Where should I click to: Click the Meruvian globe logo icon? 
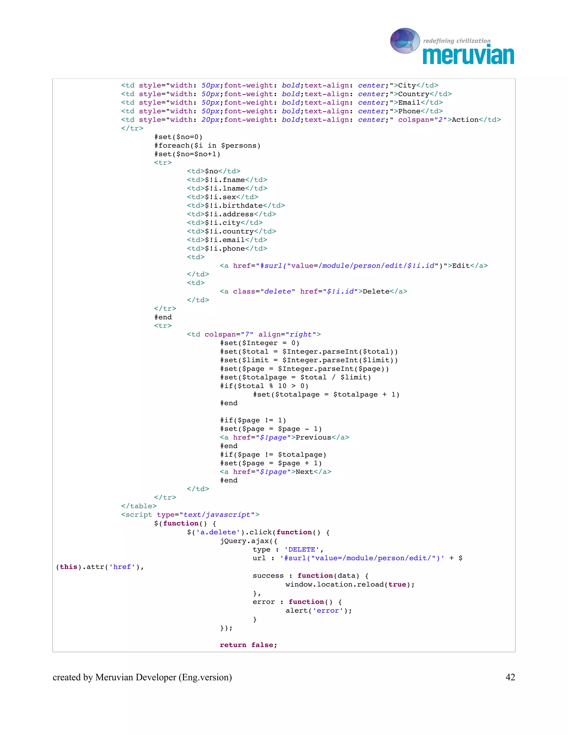click(405, 41)
